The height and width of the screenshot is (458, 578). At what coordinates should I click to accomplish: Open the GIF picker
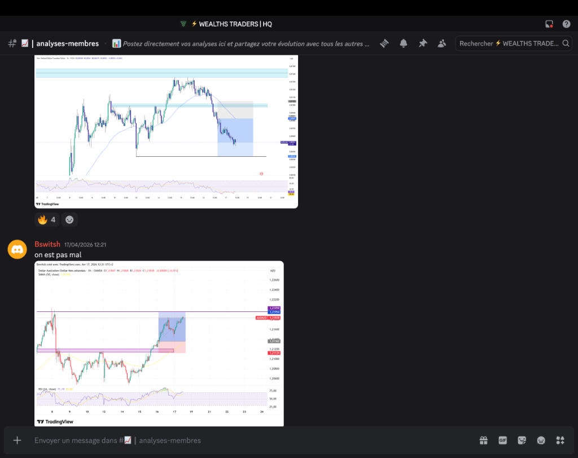tap(503, 441)
